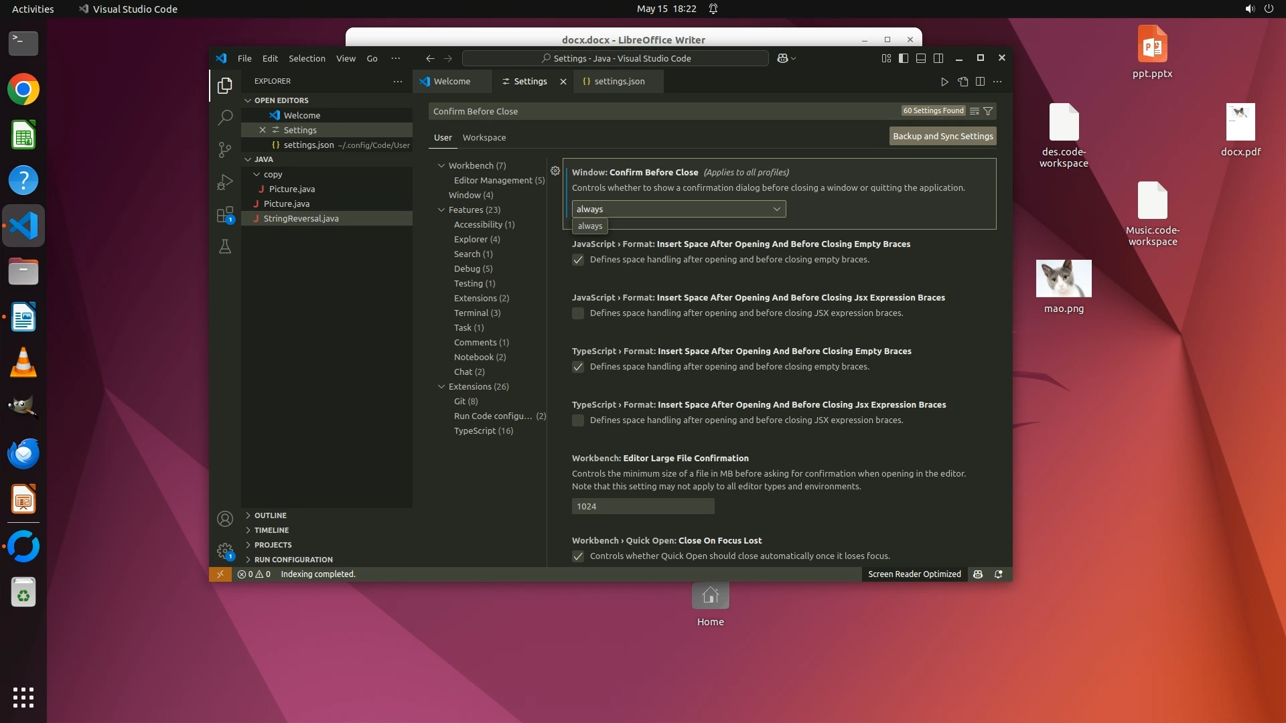Click the notifications bell in status bar
1286x723 pixels.
(x=999, y=574)
